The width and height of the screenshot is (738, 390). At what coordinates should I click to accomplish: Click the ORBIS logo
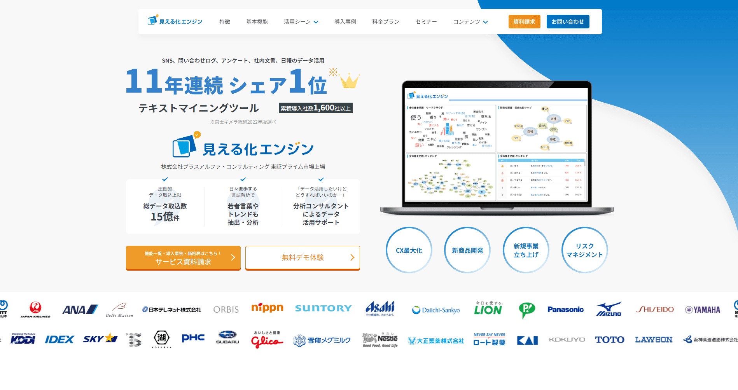[226, 310]
